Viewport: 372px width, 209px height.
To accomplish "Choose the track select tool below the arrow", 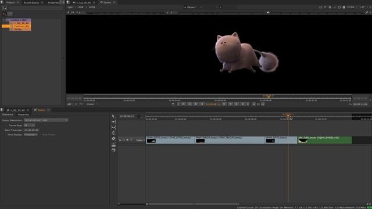I will [x=113, y=122].
